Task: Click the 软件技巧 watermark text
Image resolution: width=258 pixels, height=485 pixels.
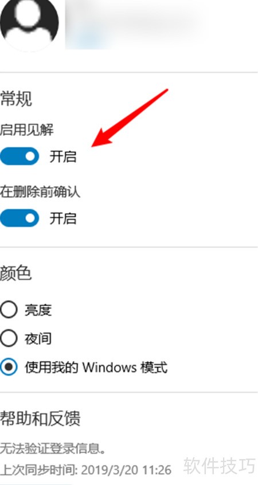Action: pos(220,465)
